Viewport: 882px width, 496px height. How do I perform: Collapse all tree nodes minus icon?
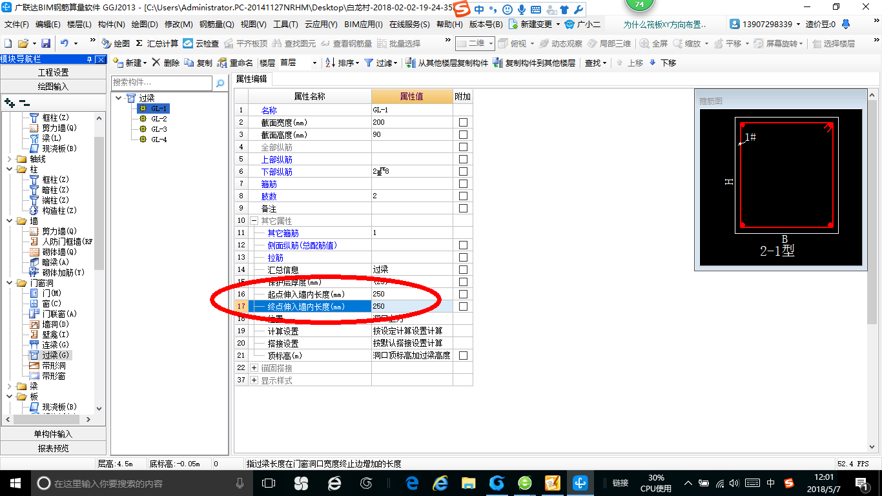[x=24, y=102]
